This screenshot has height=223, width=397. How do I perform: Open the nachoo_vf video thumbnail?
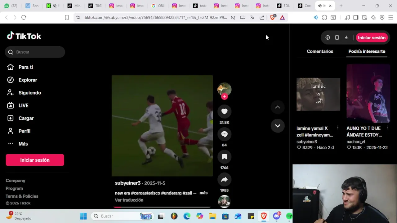(368, 94)
